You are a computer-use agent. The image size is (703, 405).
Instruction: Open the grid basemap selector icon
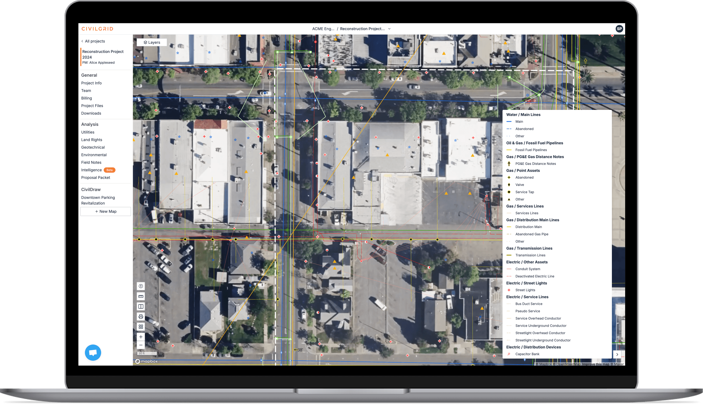(141, 326)
